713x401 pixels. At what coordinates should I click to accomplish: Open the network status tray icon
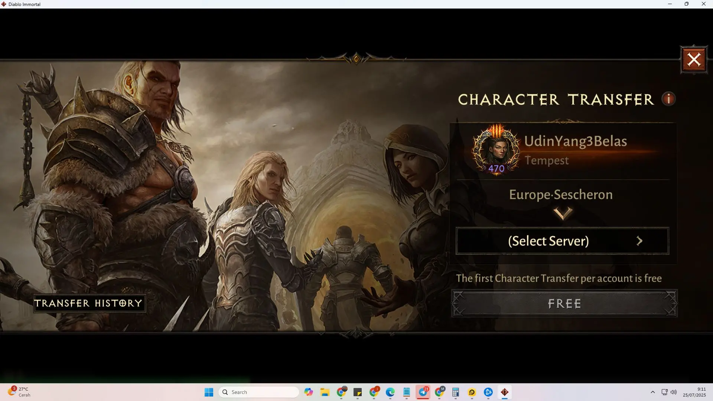pyautogui.click(x=664, y=392)
